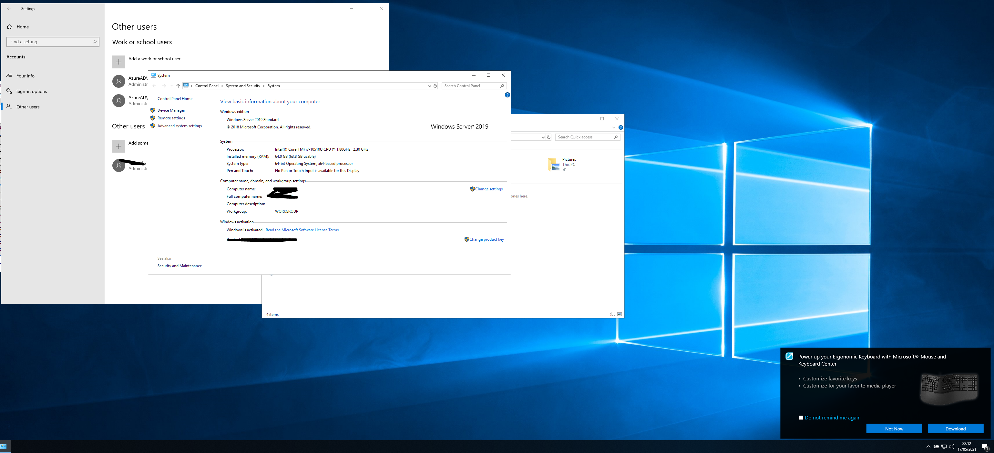Click Search Quick access field
The width and height of the screenshot is (994, 453).
pyautogui.click(x=588, y=137)
